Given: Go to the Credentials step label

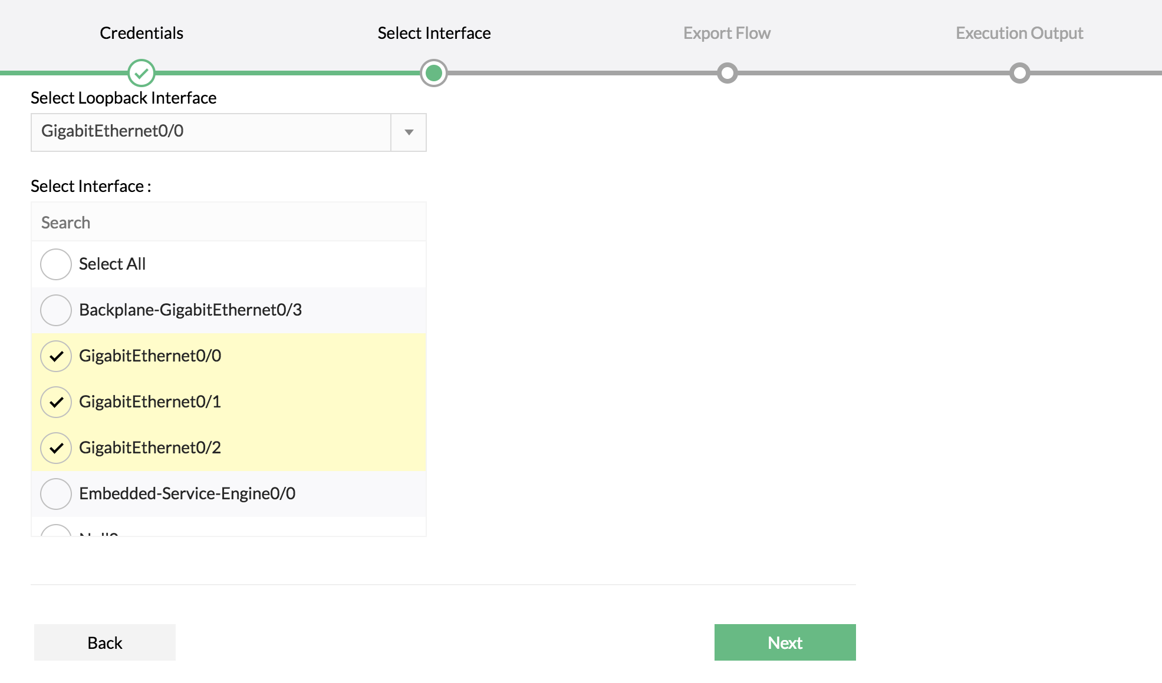Looking at the screenshot, I should pyautogui.click(x=141, y=33).
